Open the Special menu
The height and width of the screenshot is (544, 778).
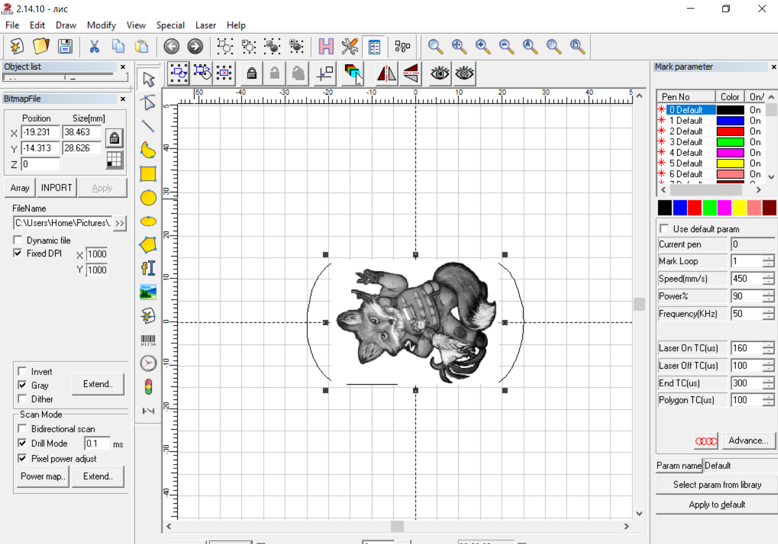[x=170, y=25]
